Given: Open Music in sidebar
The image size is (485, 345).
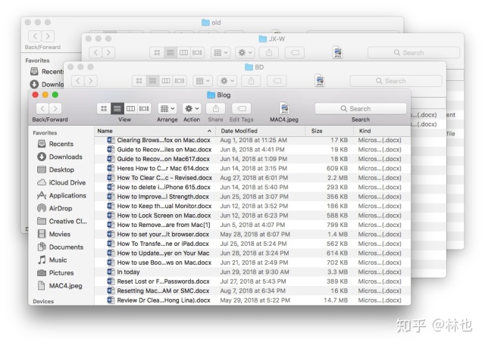Looking at the screenshot, I should (x=52, y=260).
